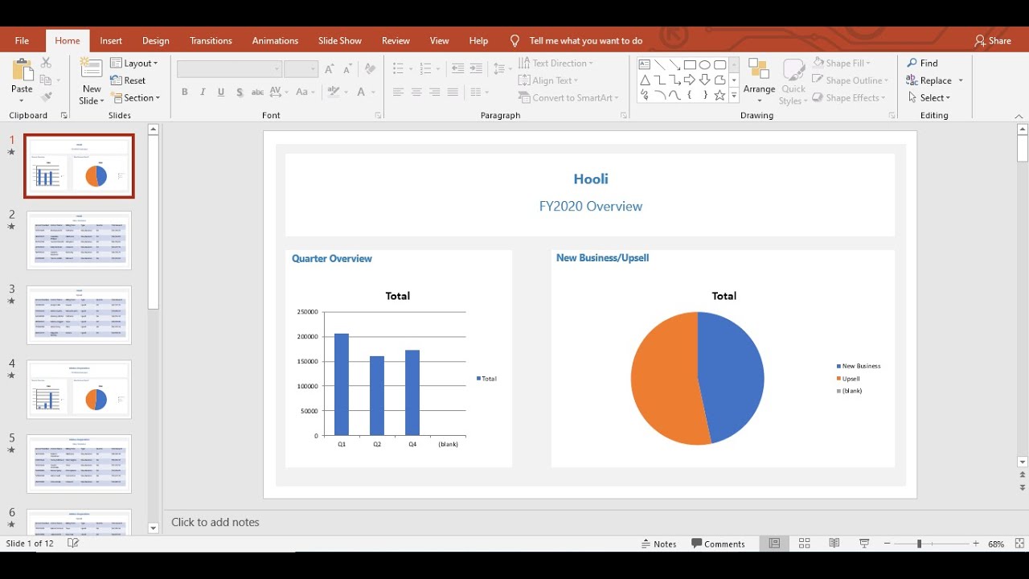Toggle text Shadow formatting

pos(240,92)
